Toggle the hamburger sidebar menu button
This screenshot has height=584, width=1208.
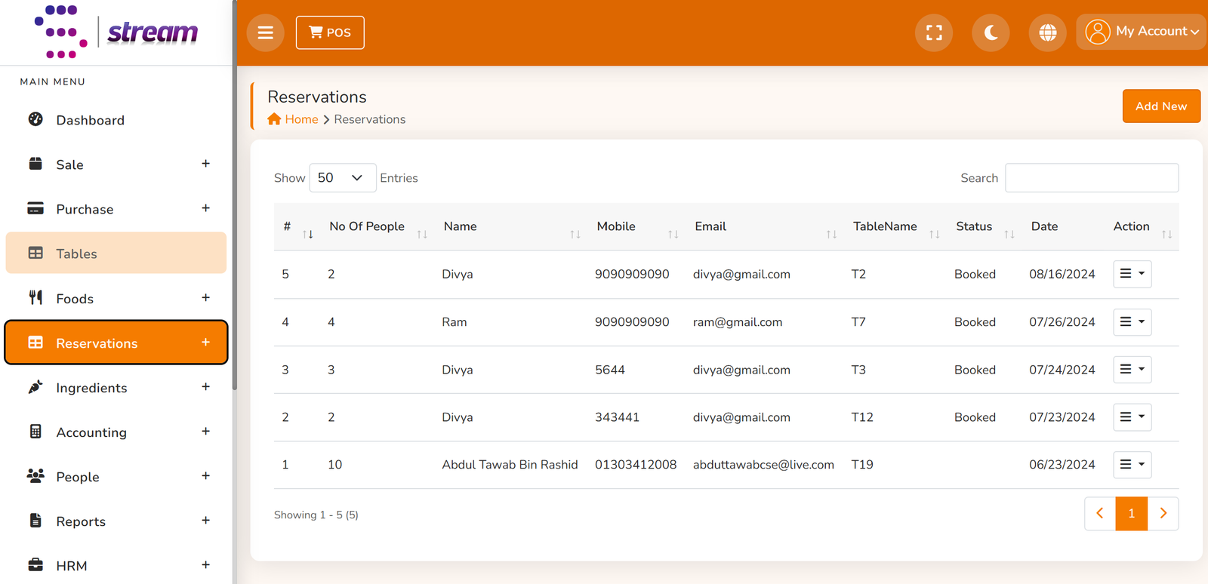[x=265, y=32]
